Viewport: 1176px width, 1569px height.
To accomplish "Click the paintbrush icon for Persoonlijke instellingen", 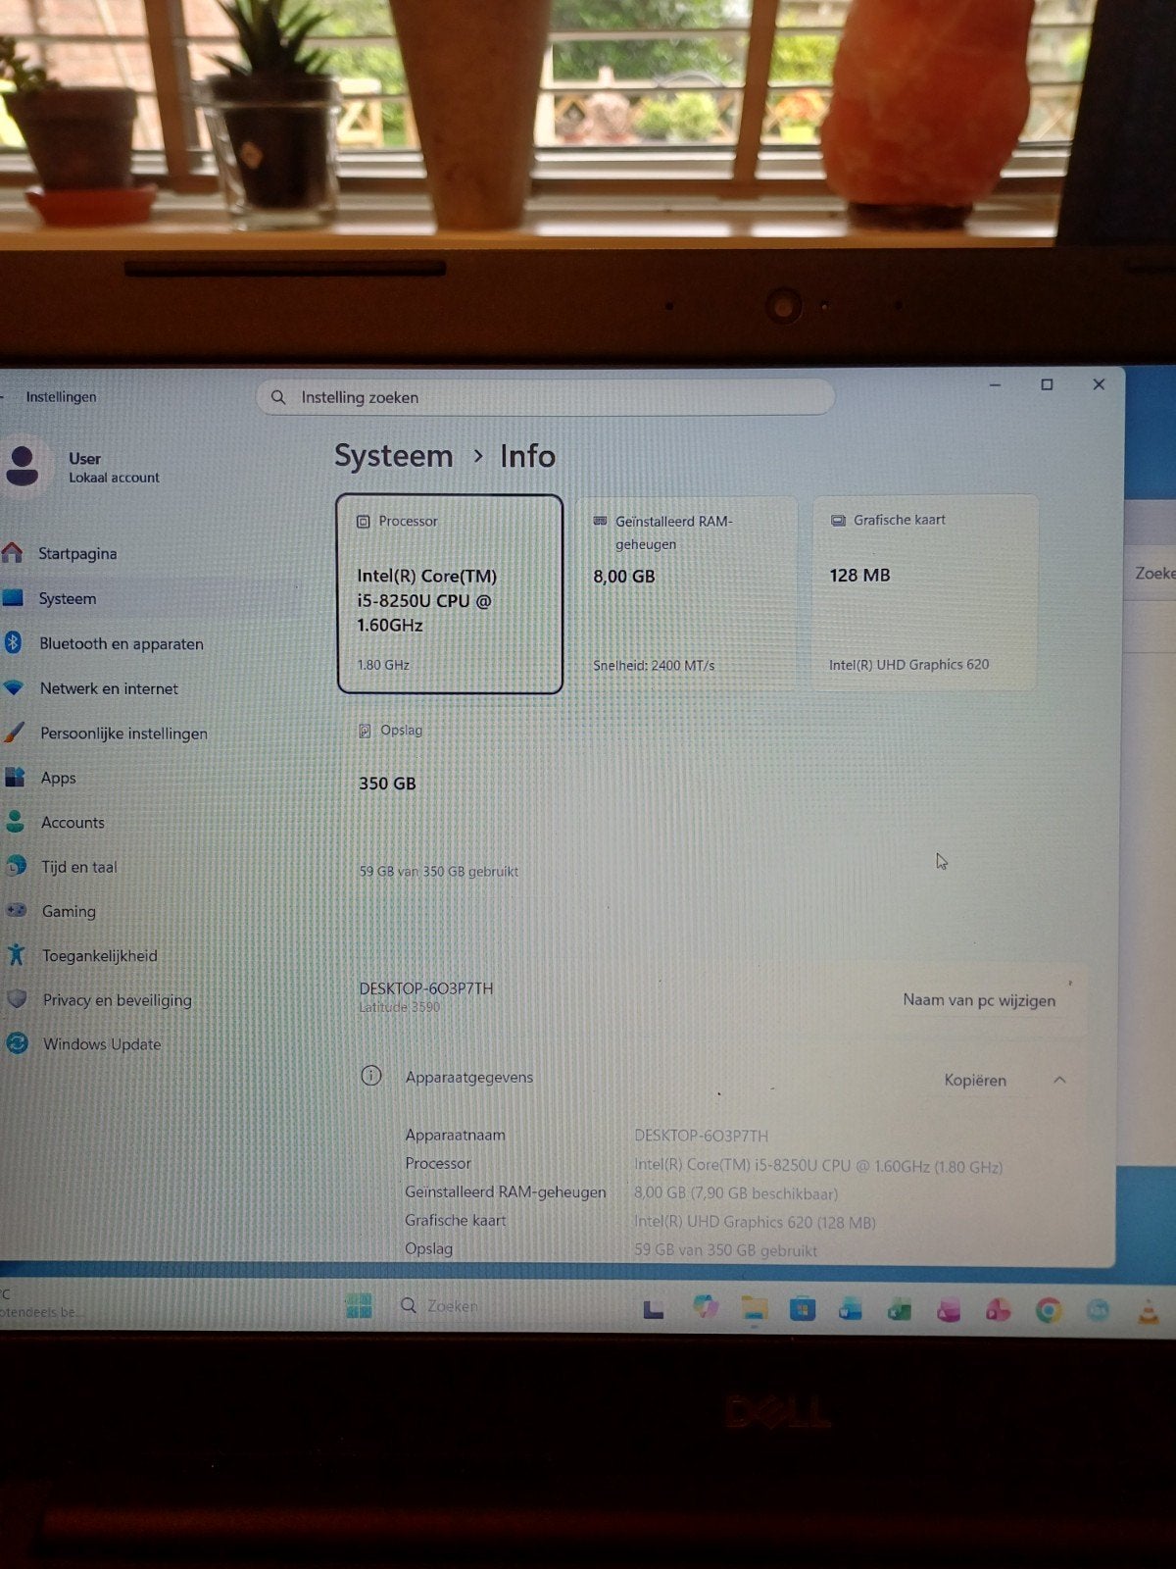I will point(14,733).
